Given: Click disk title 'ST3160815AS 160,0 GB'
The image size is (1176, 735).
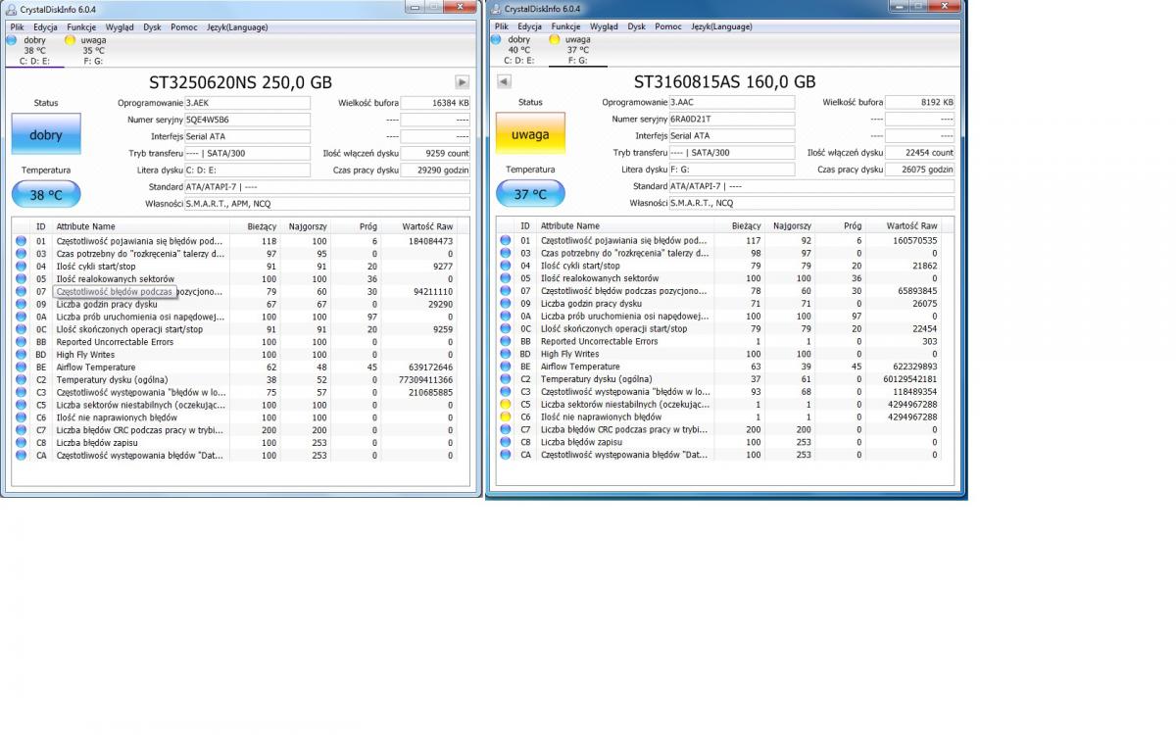Looking at the screenshot, I should pos(724,81).
